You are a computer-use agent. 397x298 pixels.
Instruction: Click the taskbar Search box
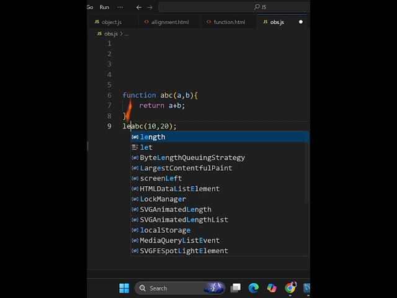click(180, 288)
